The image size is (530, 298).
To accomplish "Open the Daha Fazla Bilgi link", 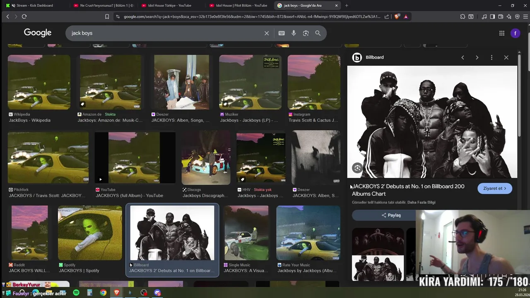I will click(422, 202).
